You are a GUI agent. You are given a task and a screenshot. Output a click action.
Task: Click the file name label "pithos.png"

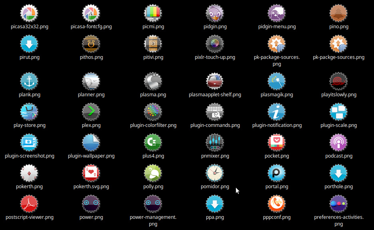[91, 57]
